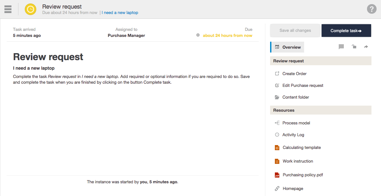Open the Create Order form

(x=294, y=73)
